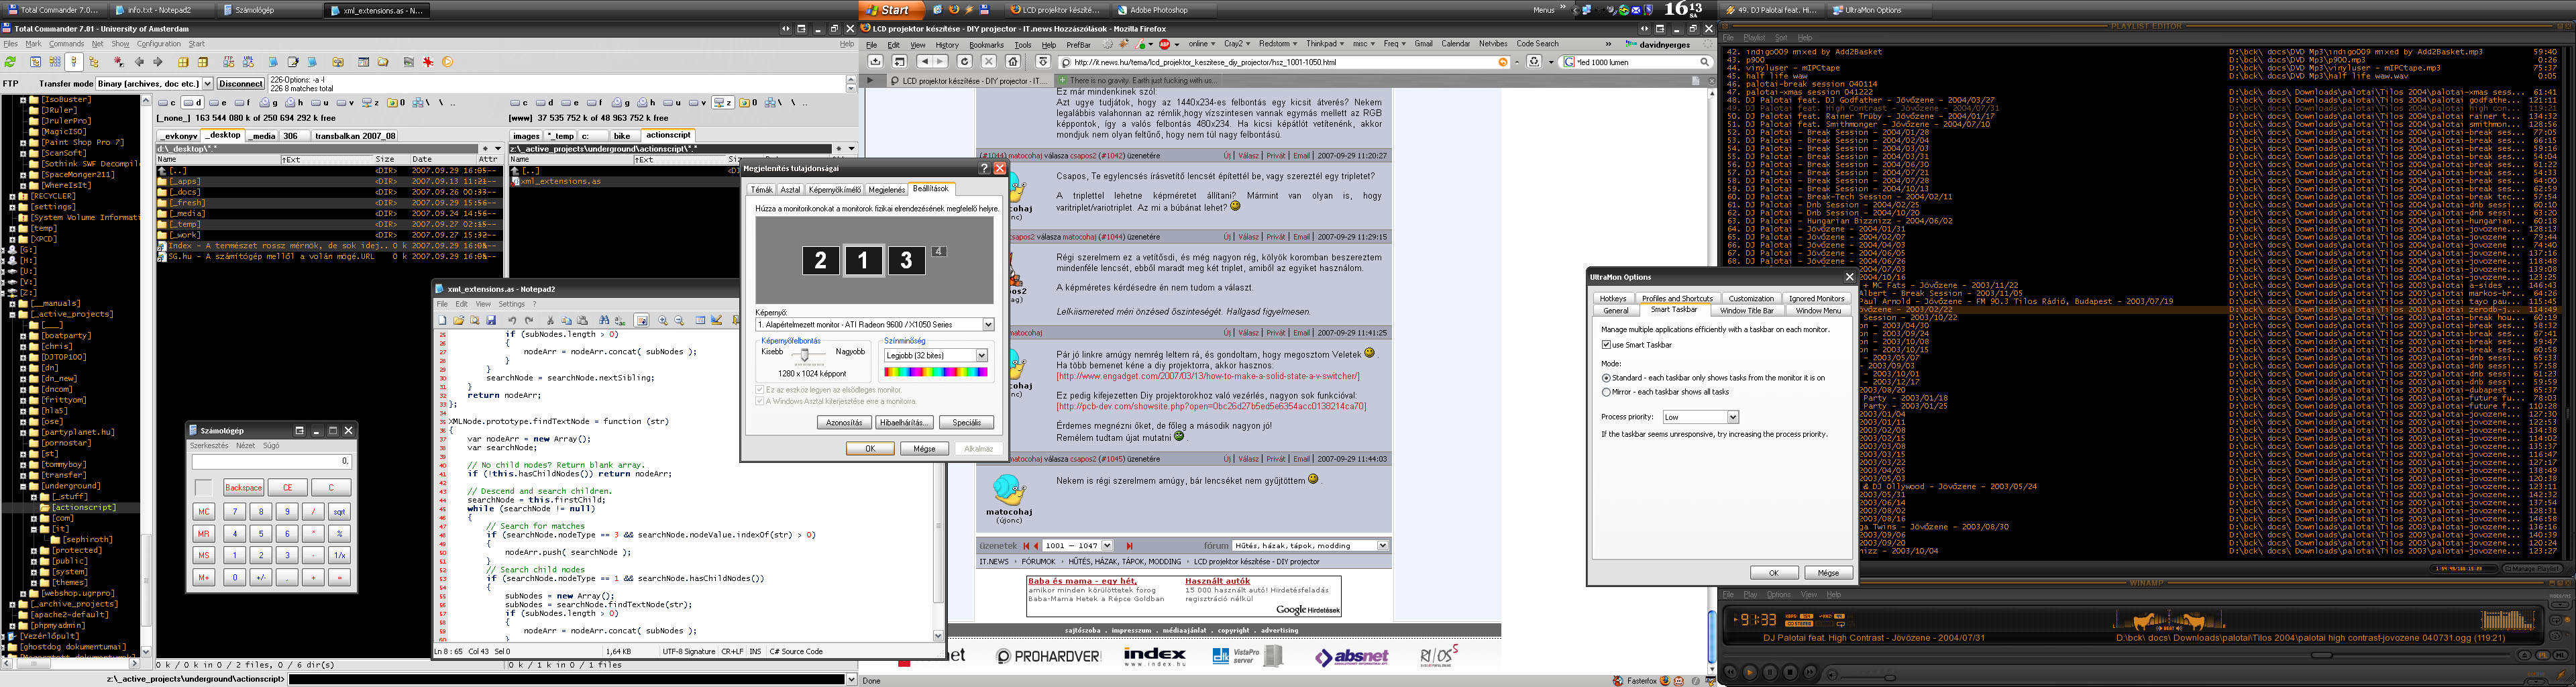This screenshot has width=2576, height=687.
Task: Click the Backspace button in the calculator
Action: [244, 488]
